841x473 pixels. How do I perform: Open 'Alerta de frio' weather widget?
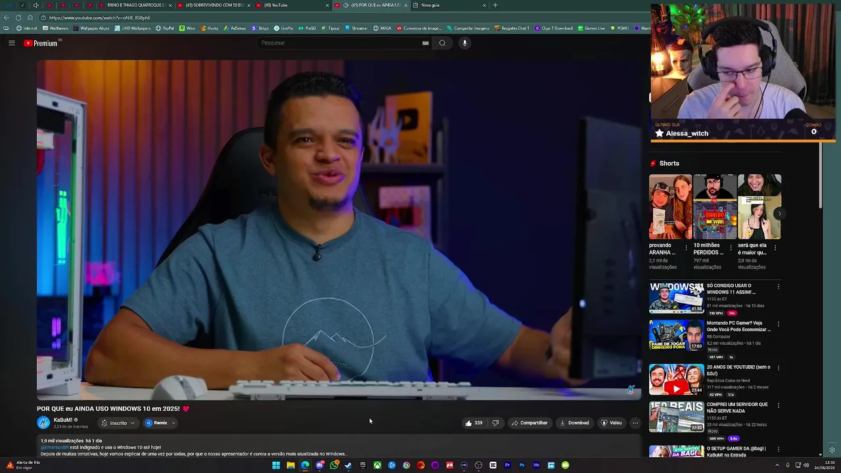tap(22, 465)
